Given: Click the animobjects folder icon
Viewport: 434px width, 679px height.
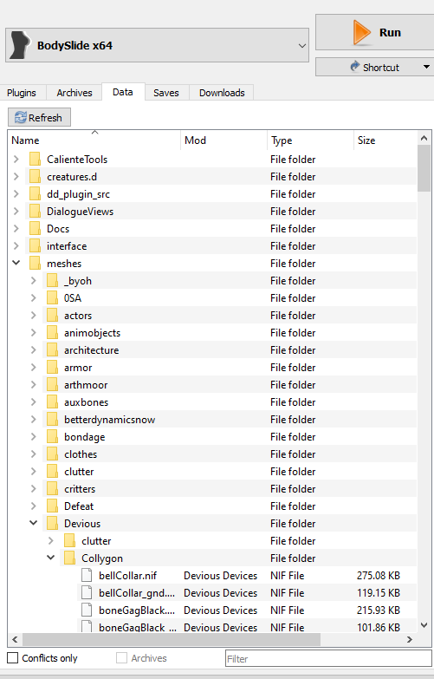Looking at the screenshot, I should (x=52, y=333).
